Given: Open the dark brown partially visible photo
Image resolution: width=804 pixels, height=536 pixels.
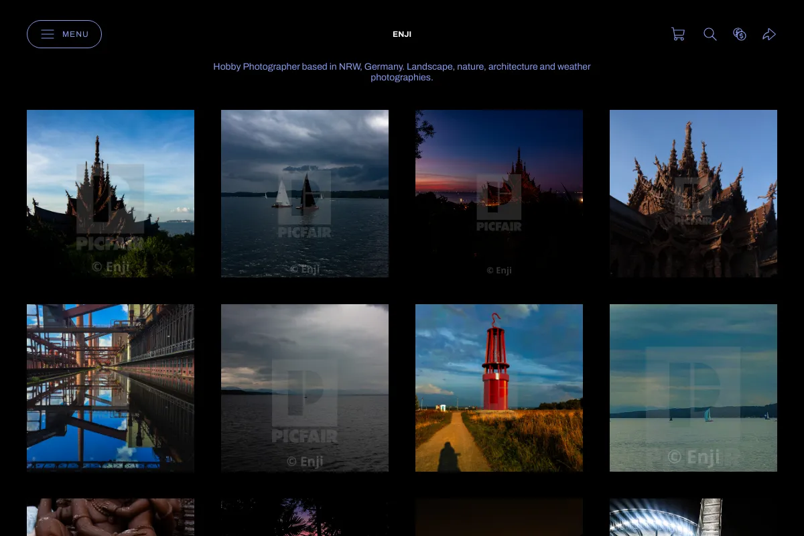Looking at the screenshot, I should (x=499, y=517).
